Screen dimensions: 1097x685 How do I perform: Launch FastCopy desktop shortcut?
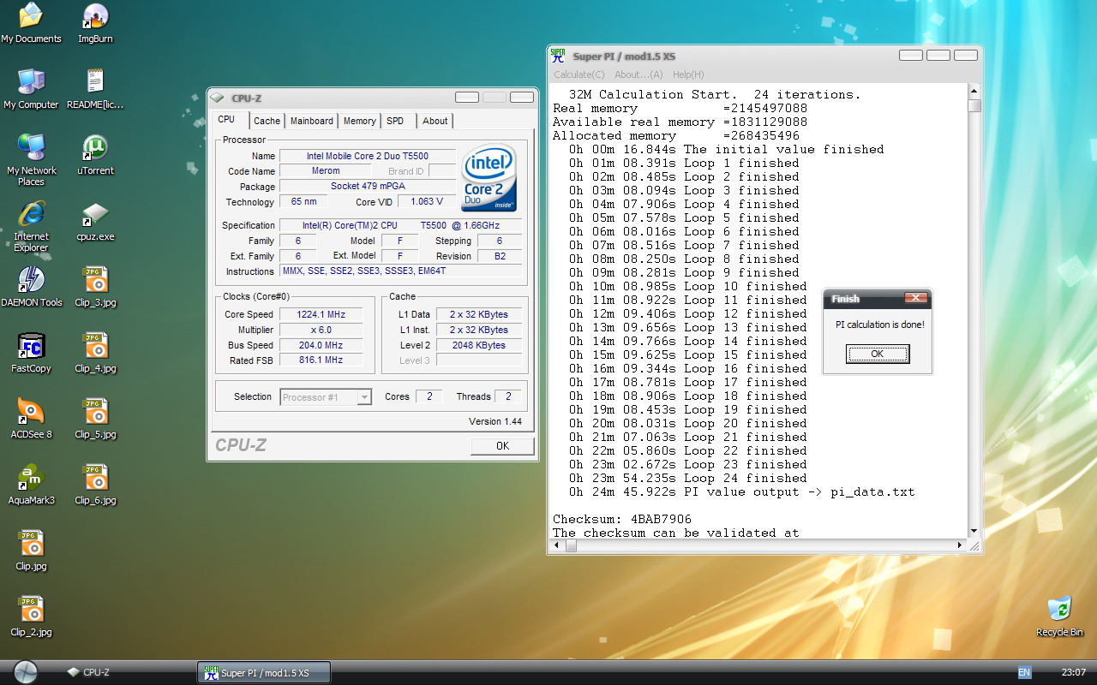31,353
